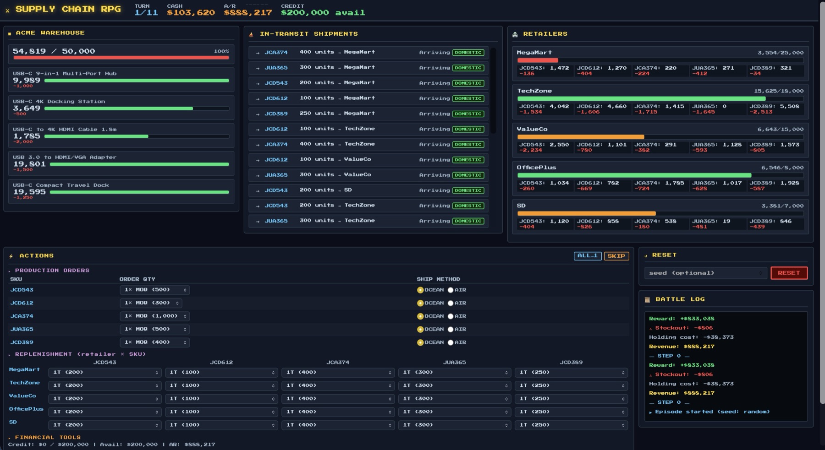This screenshot has height=450, width=825.
Task: Open ValueCo JUA365 replenishment dropdown
Action: (x=454, y=399)
